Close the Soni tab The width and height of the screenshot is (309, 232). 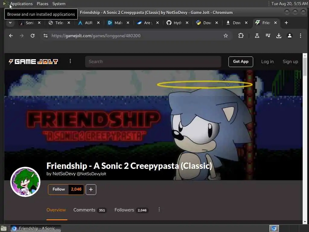pos(39,23)
